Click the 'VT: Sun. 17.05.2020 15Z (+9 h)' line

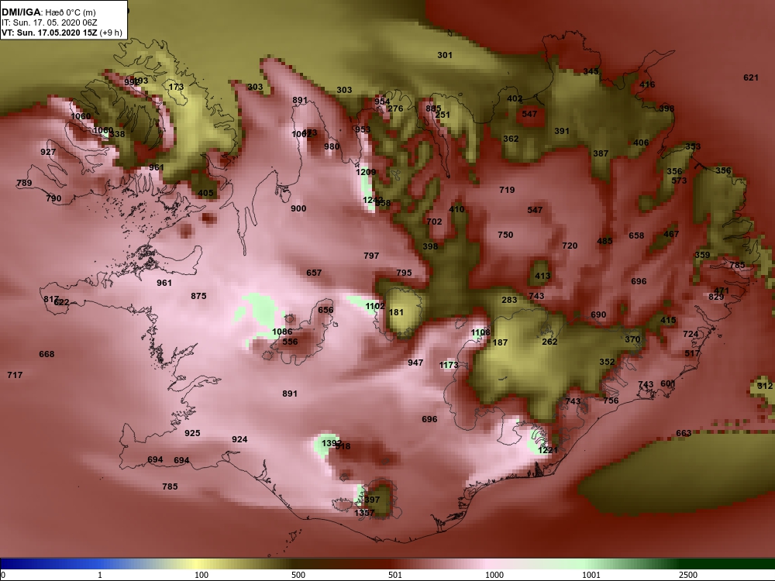(x=61, y=33)
